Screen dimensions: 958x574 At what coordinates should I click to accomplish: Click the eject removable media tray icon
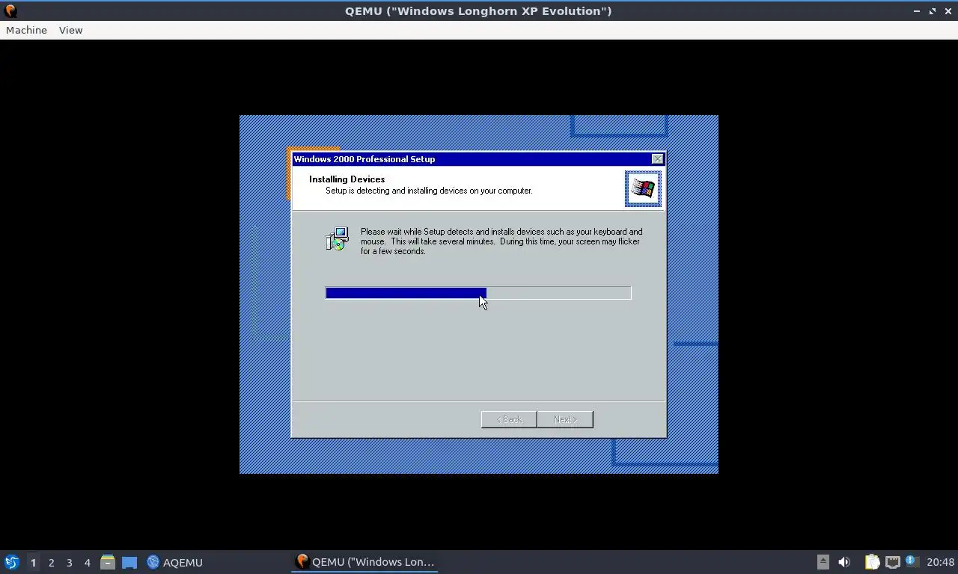[x=823, y=562]
